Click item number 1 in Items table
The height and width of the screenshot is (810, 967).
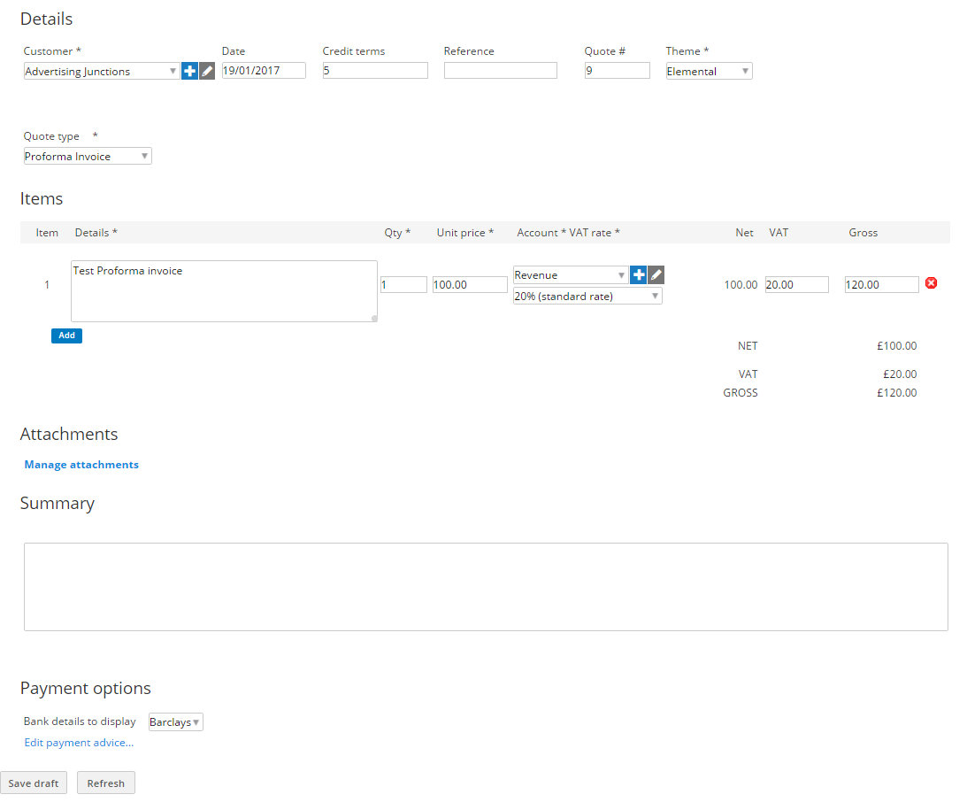click(47, 284)
